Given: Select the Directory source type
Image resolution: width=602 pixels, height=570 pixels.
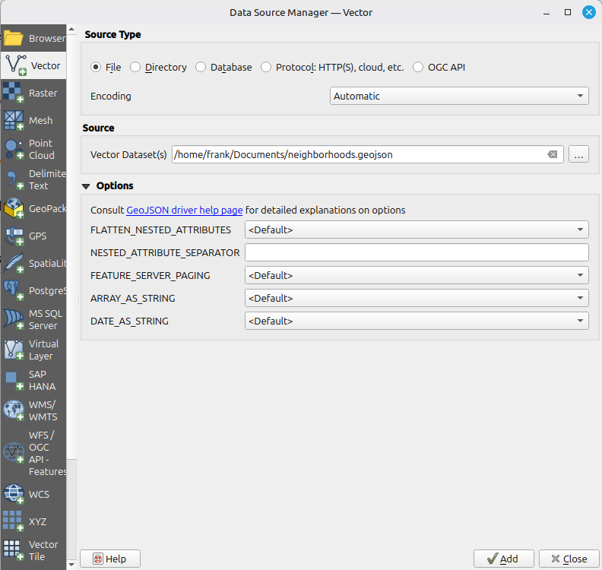Looking at the screenshot, I should coord(136,67).
